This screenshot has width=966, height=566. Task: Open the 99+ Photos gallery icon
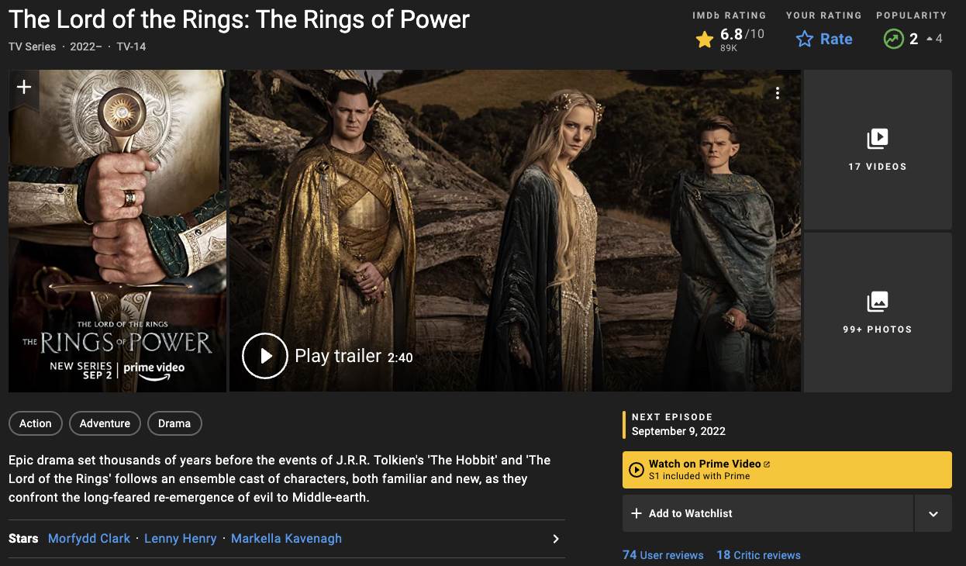tap(877, 302)
